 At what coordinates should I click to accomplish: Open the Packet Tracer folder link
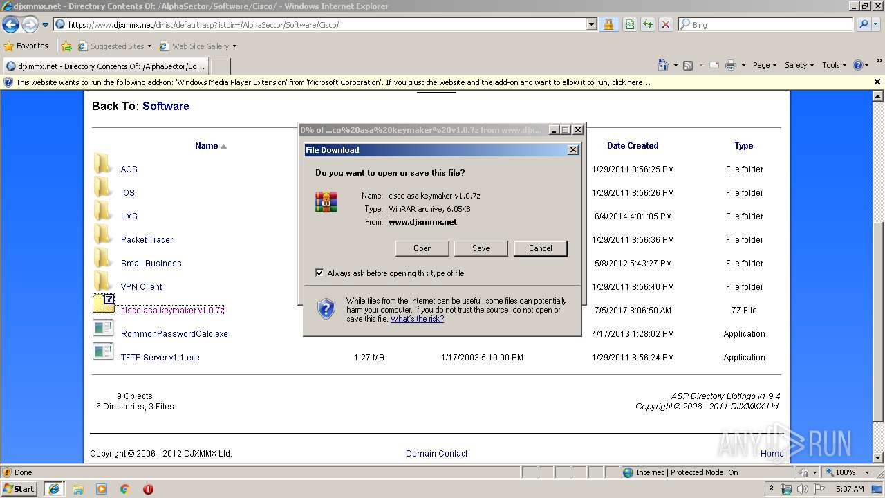coord(147,240)
